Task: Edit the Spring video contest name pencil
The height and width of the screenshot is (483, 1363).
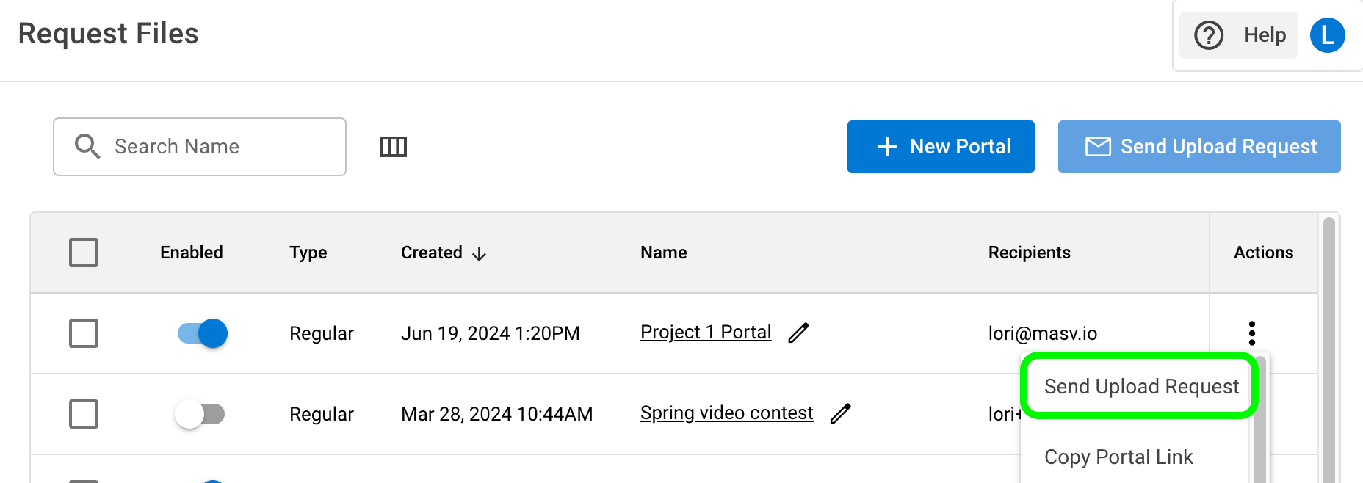Action: tap(841, 413)
